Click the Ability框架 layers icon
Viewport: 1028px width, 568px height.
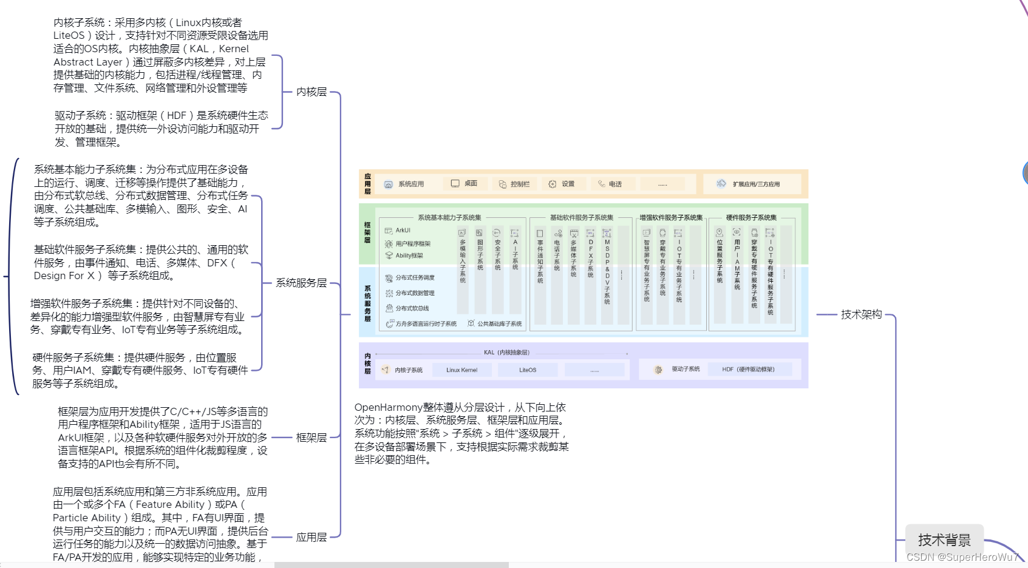click(x=389, y=255)
